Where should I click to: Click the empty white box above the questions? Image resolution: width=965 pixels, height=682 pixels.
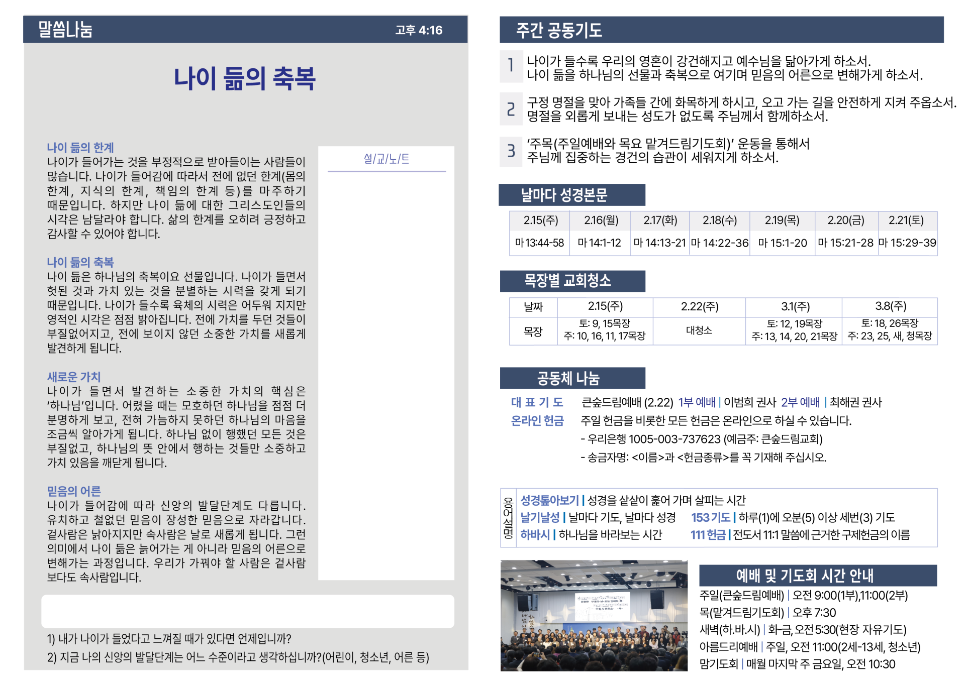tap(247, 611)
